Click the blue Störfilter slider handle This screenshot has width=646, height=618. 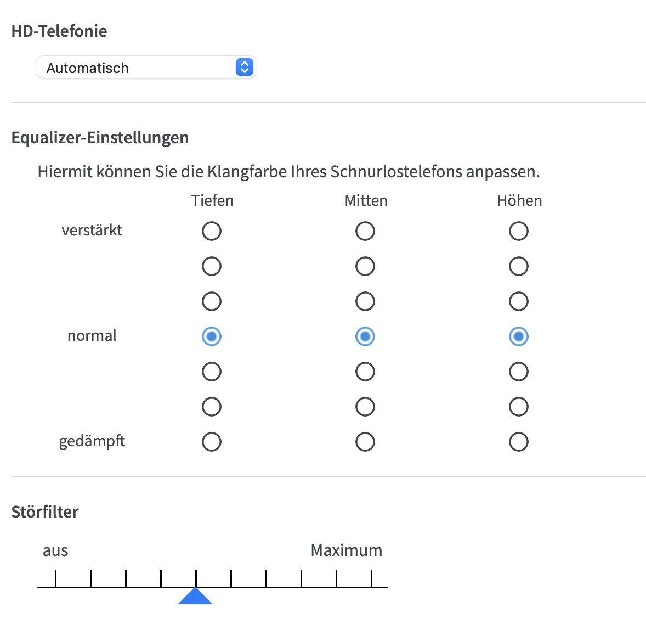195,597
